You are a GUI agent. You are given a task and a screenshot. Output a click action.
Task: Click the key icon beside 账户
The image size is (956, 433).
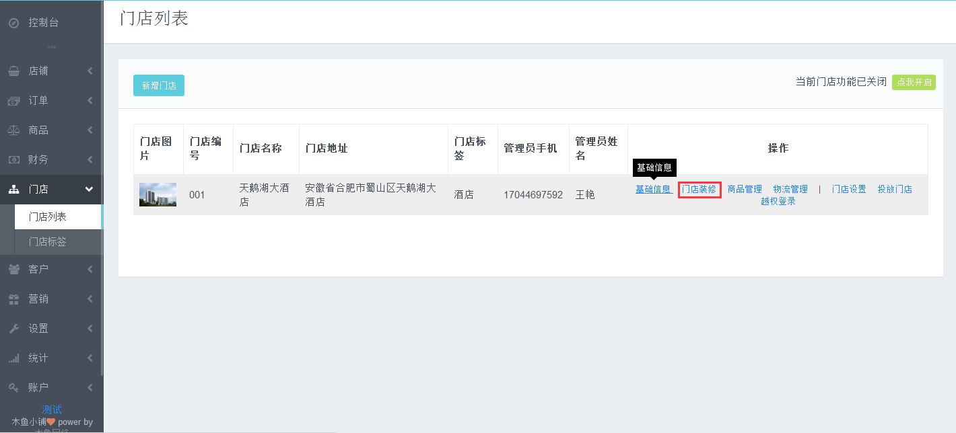[x=13, y=388]
